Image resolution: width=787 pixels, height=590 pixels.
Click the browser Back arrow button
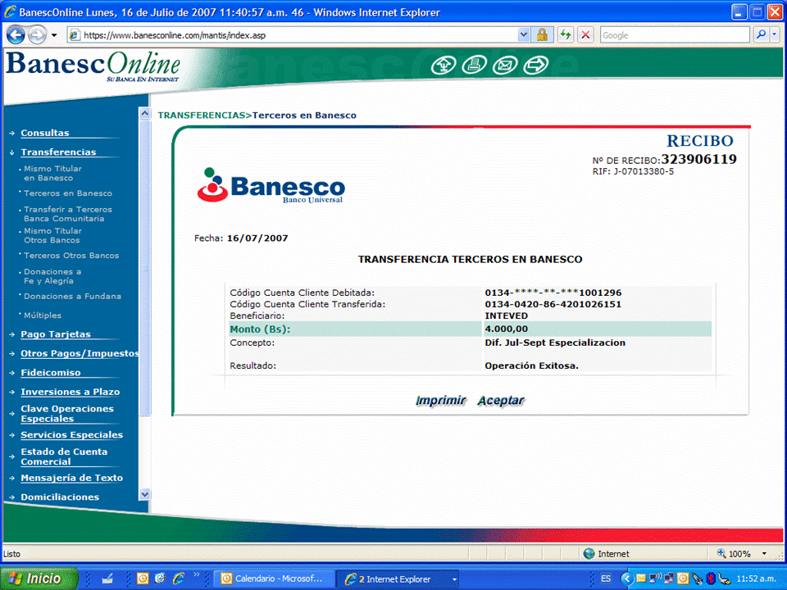click(x=16, y=35)
